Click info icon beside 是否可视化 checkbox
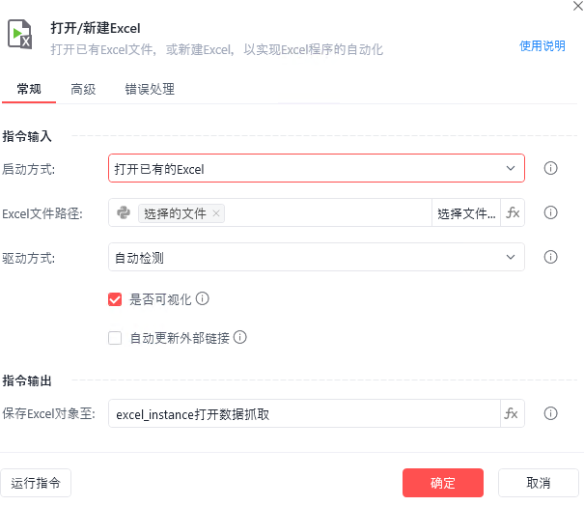The image size is (584, 506). click(x=203, y=298)
